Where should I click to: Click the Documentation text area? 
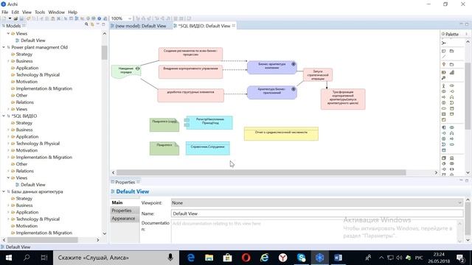(x=315, y=232)
